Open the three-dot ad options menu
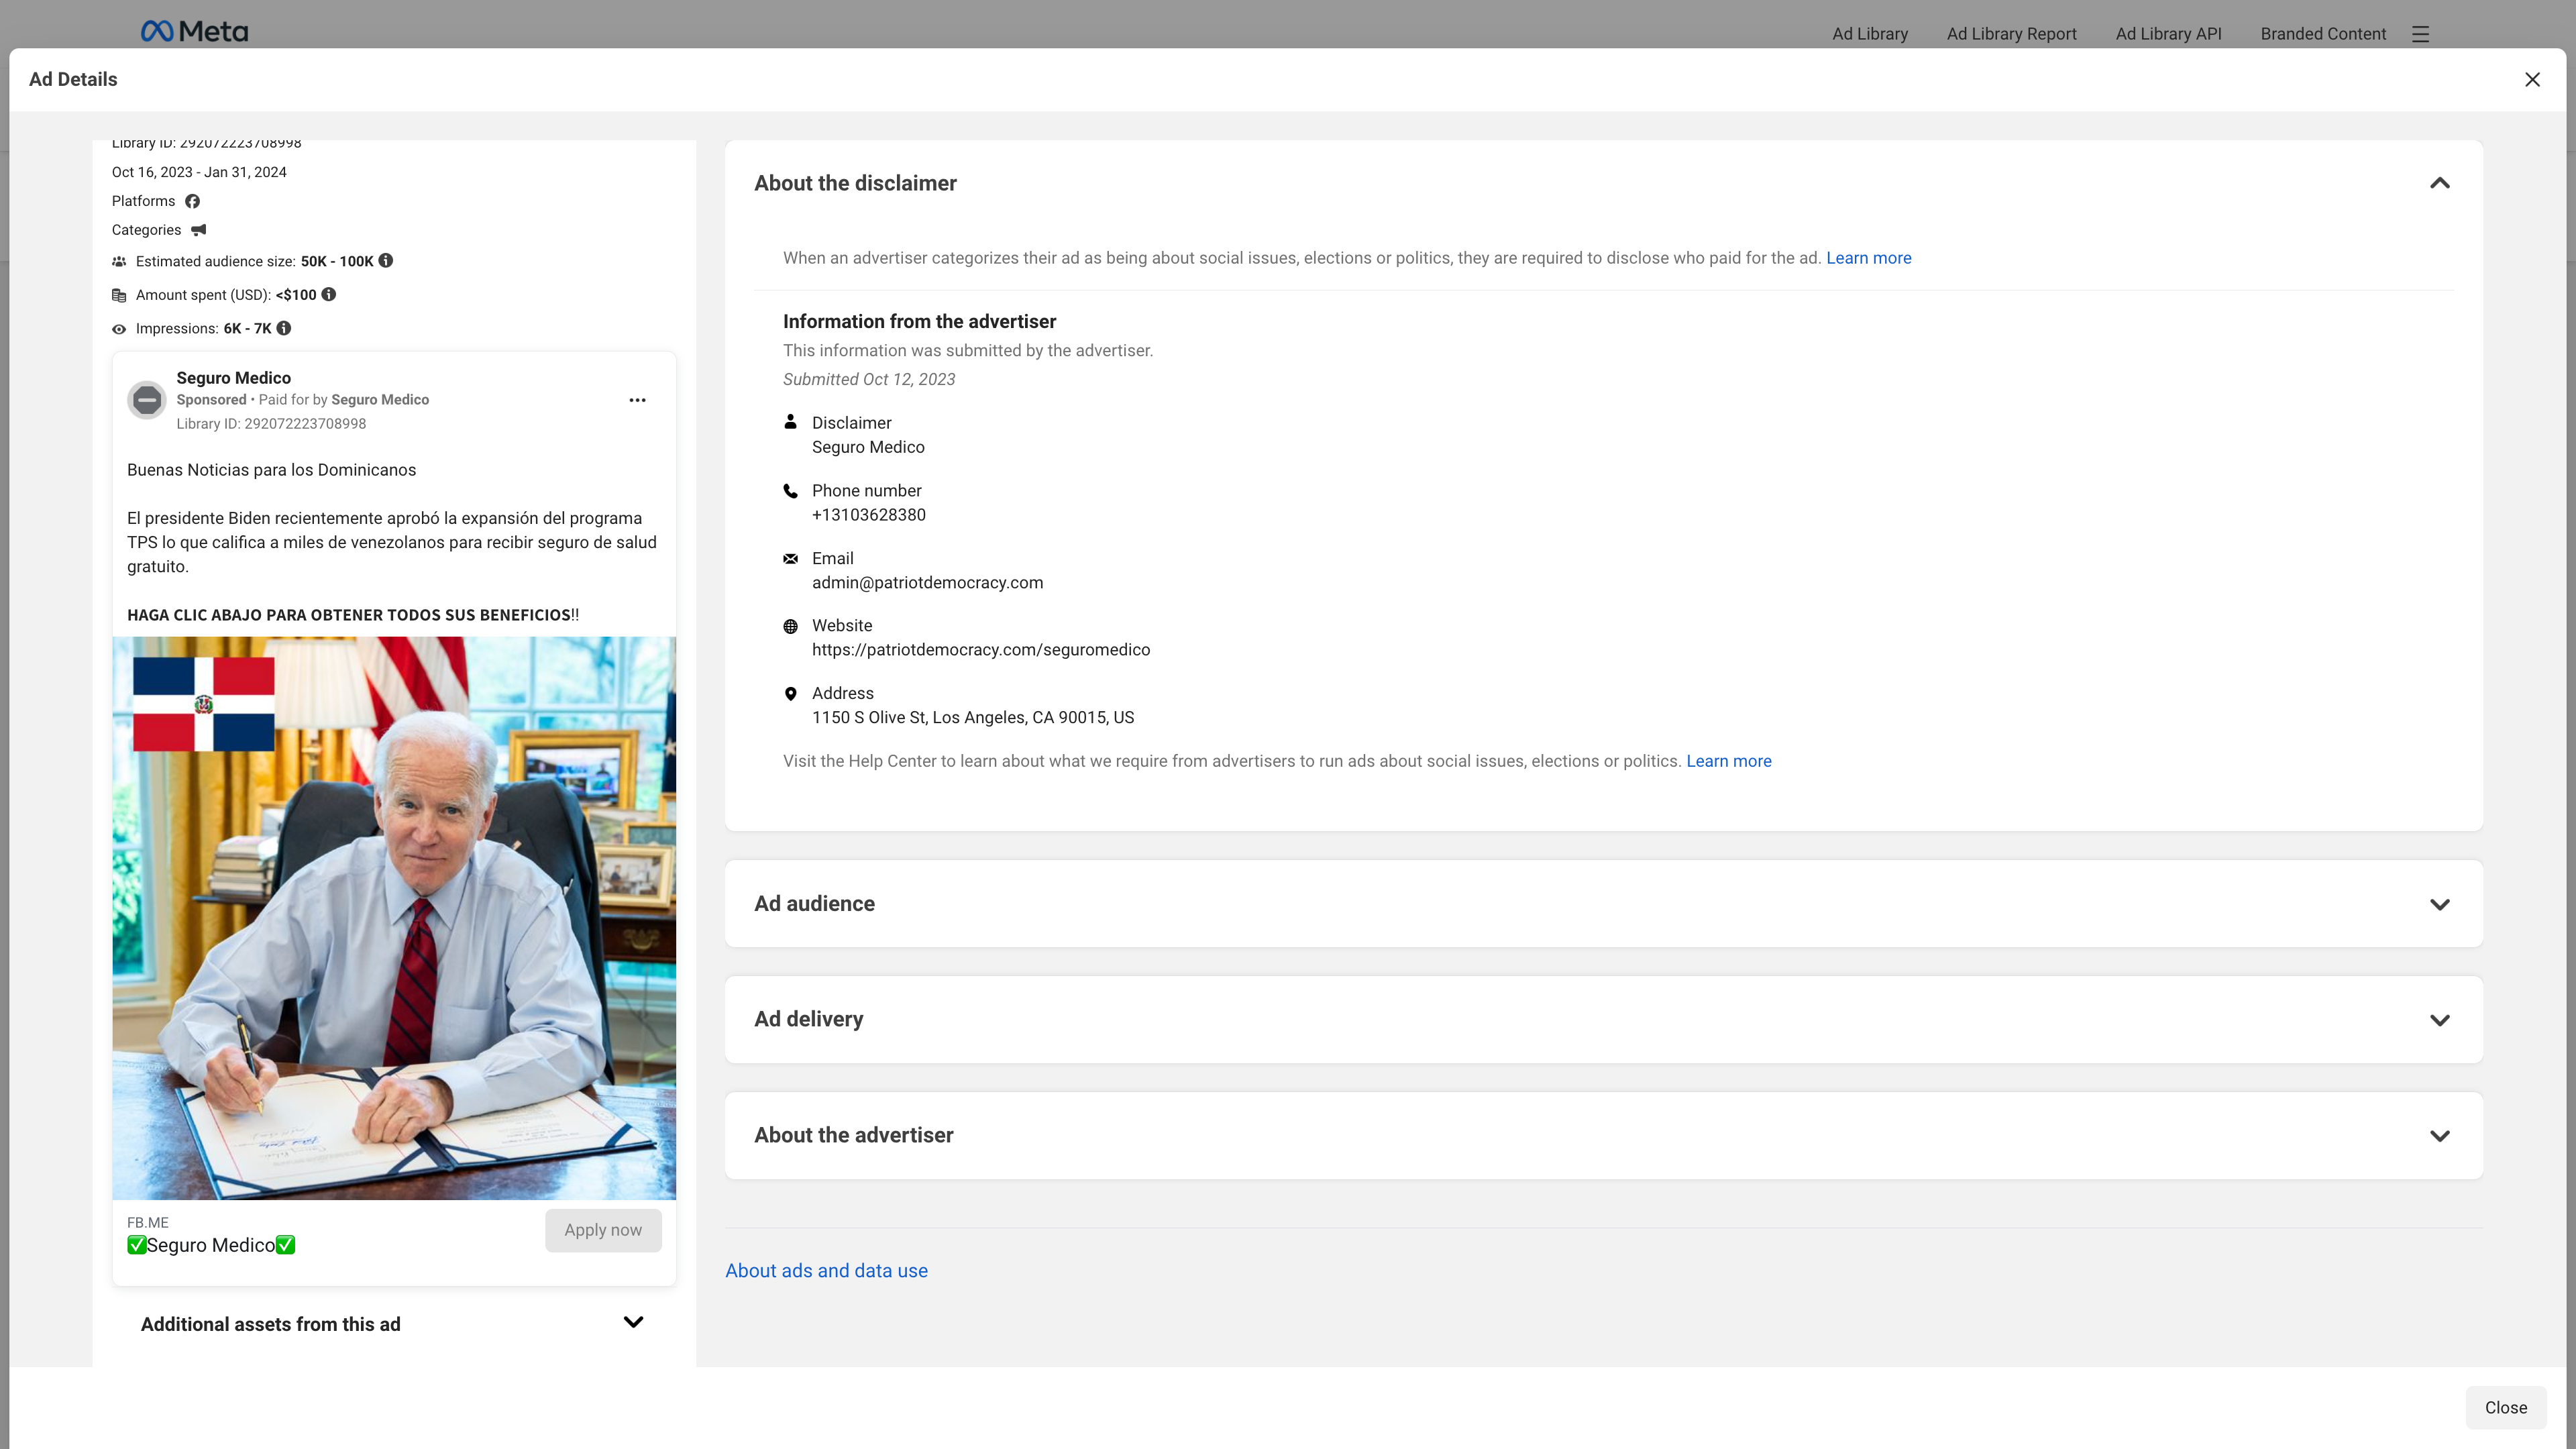Viewport: 2576px width, 1449px height. 637,400
